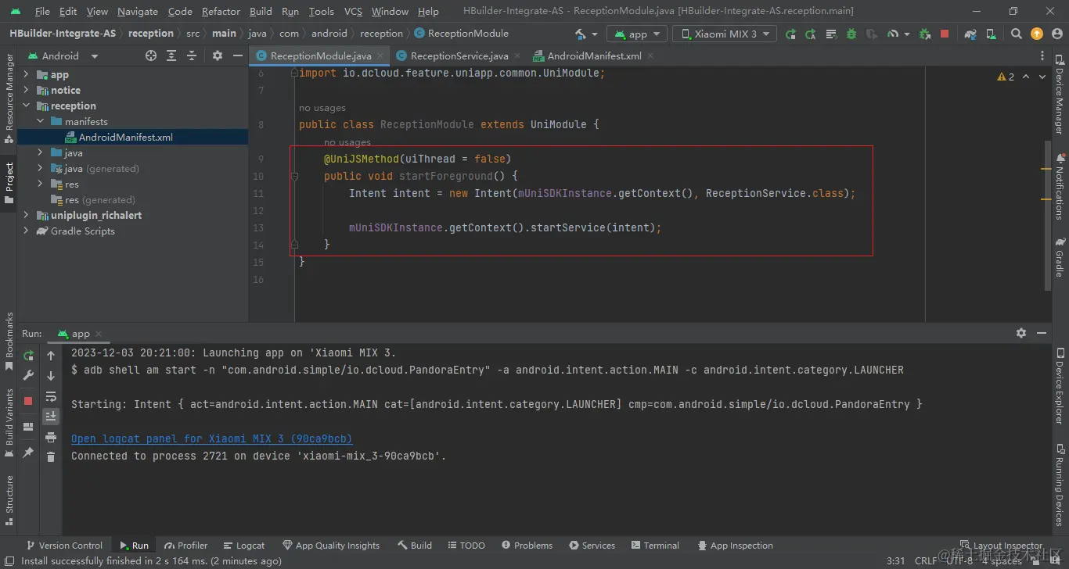Expand the app module node
The height and width of the screenshot is (569, 1069).
27,74
